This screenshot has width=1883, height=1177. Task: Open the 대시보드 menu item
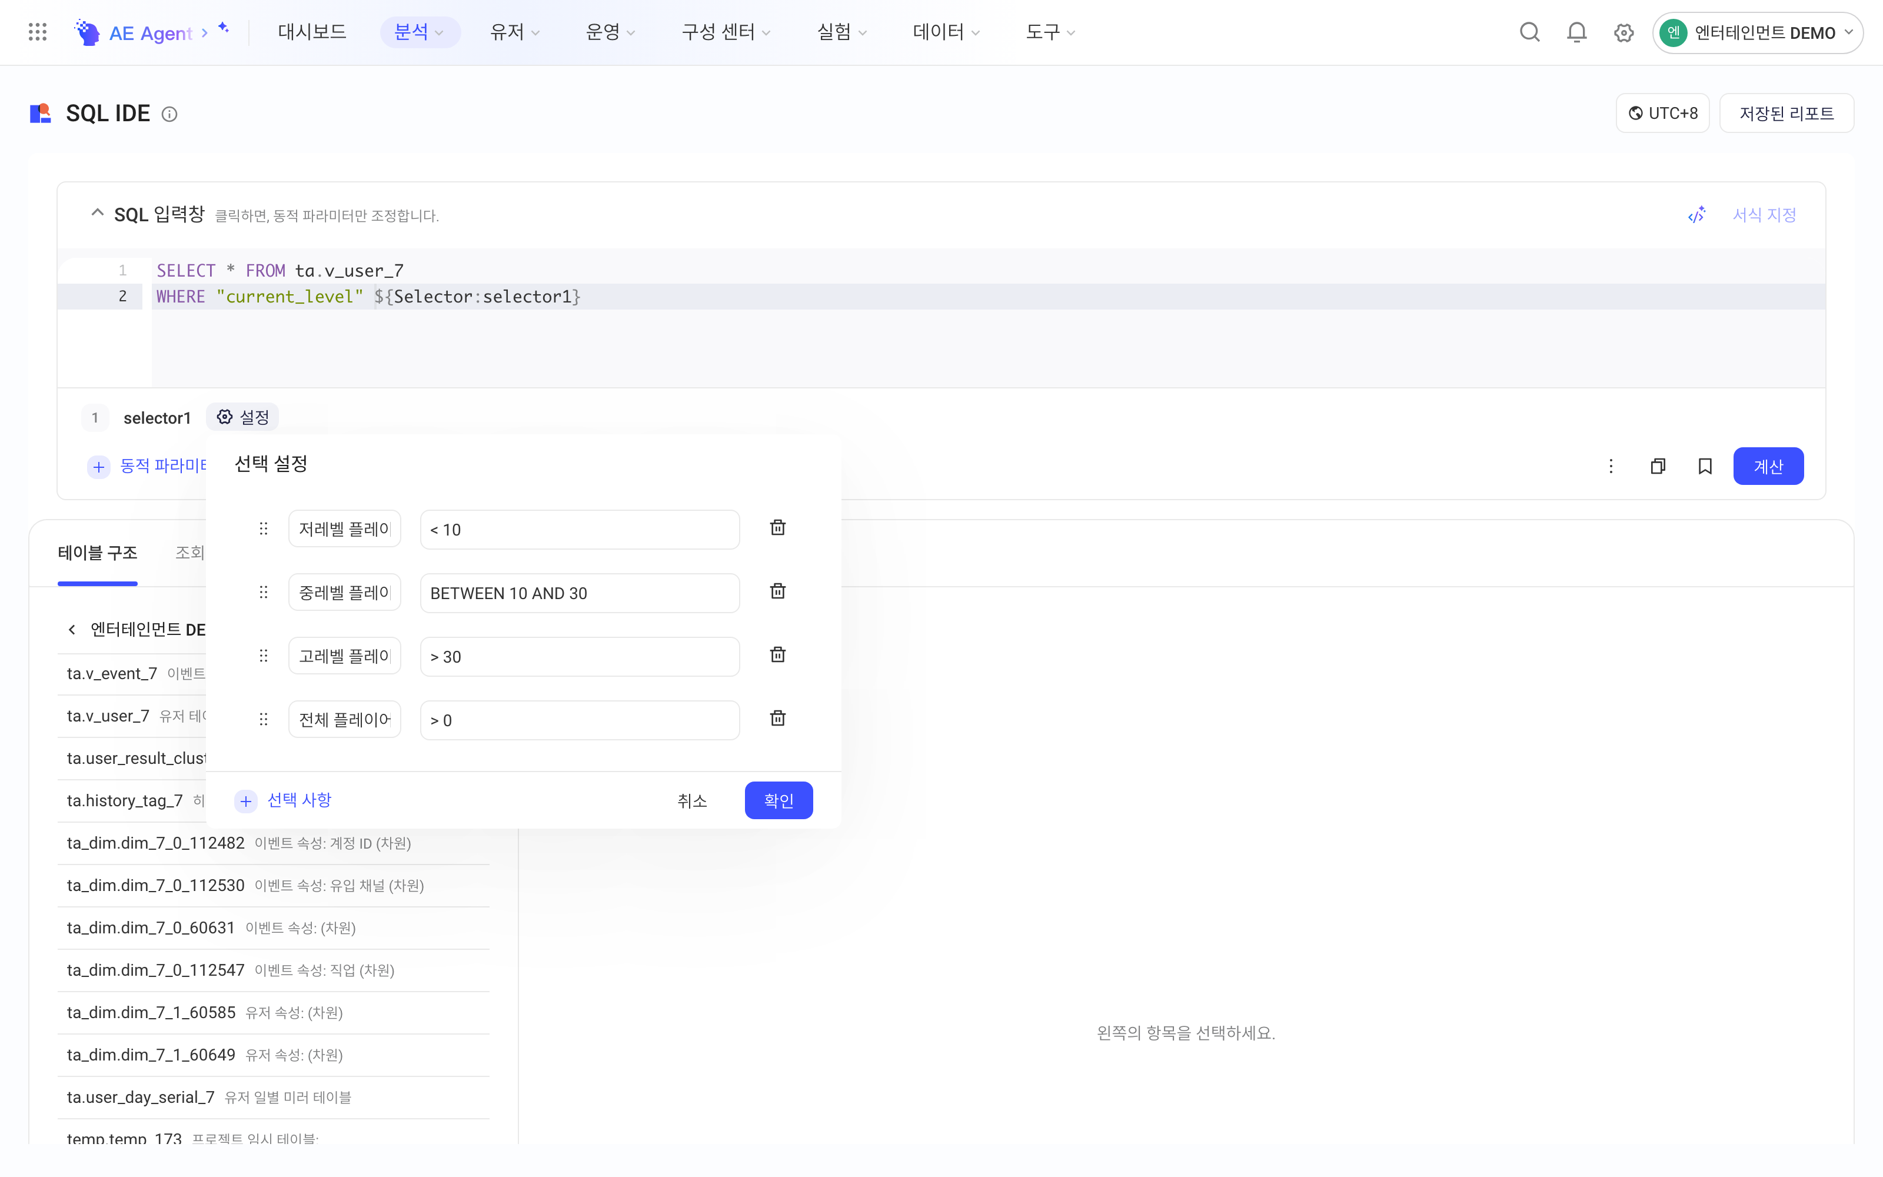(312, 32)
